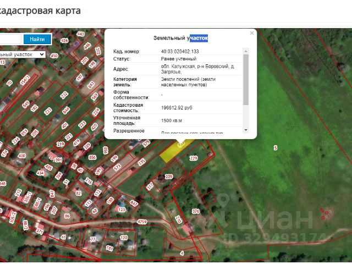The image size is (352, 264).
Task: Click status value Ранее учтенный
Action: point(179,59)
